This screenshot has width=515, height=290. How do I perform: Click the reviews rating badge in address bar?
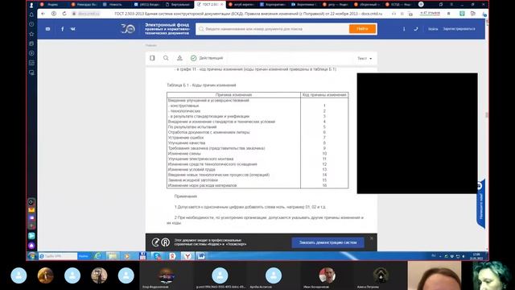click(430, 13)
